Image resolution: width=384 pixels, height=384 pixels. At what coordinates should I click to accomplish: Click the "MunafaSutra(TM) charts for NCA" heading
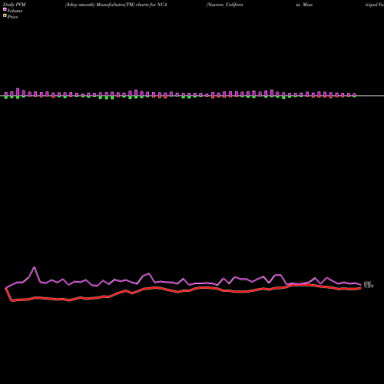pos(132,5)
